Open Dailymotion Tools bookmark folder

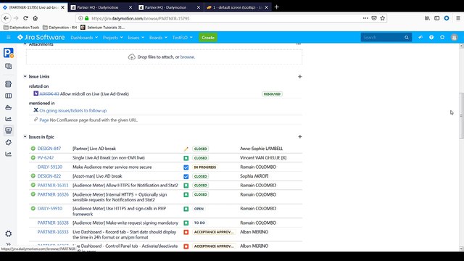tap(22, 28)
